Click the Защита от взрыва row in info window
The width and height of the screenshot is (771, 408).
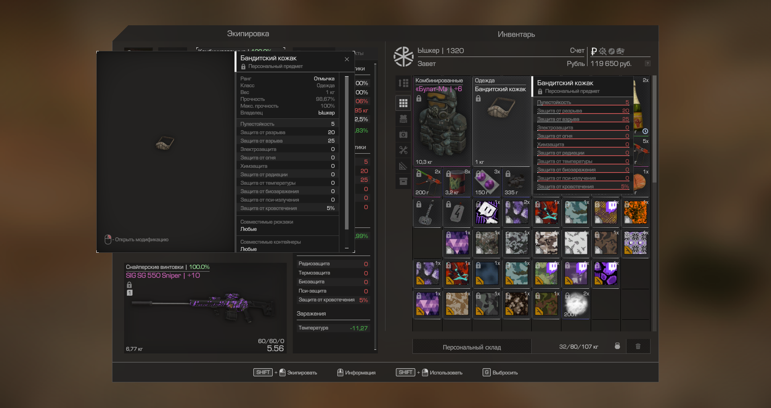(288, 141)
